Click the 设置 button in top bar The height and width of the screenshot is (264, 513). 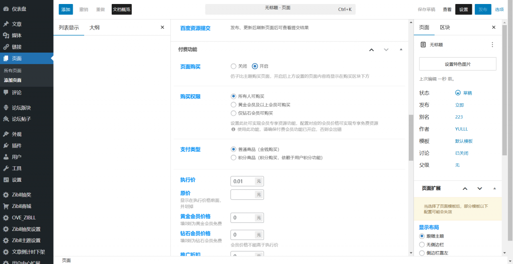463,10
